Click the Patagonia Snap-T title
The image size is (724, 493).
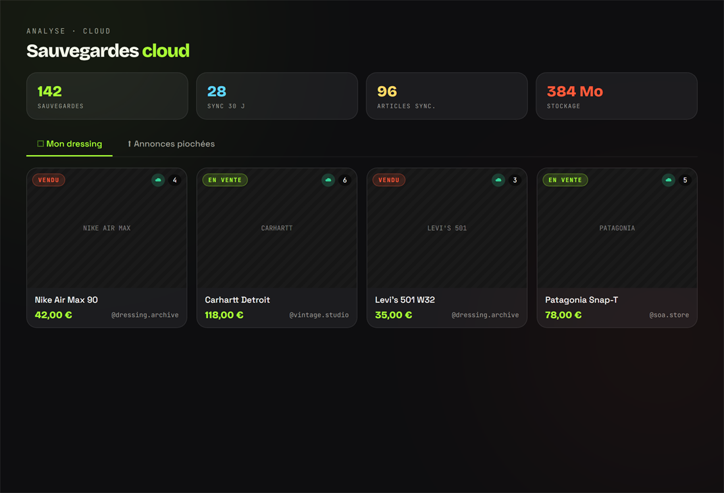[x=581, y=300]
